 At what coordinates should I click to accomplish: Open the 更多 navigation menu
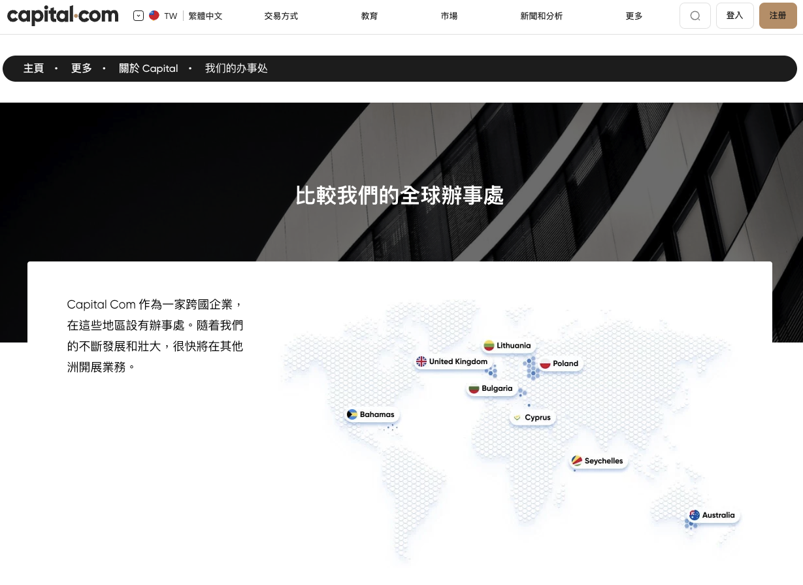[x=634, y=16]
